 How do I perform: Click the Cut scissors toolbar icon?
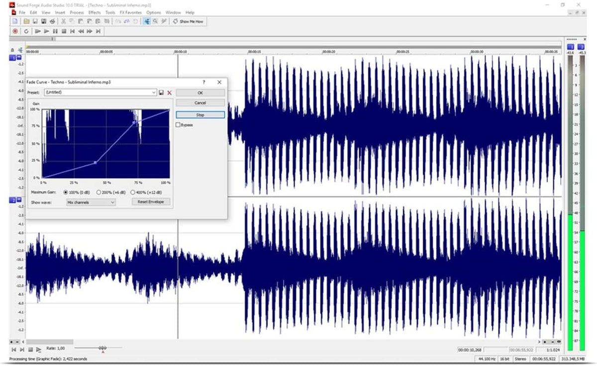pos(63,21)
